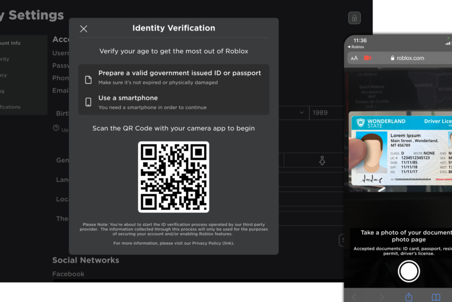Tap the red camera recording icon
This screenshot has height=302, width=452.
(x=368, y=58)
